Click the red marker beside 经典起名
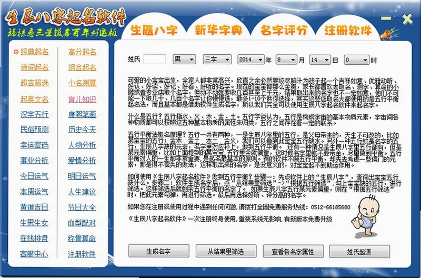 (x=16, y=52)
